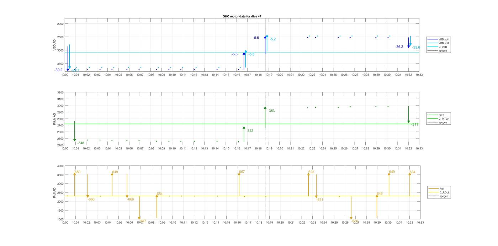The image size is (498, 246).
Task: Click the green down arrow labeled -348
Action: coord(75,131)
